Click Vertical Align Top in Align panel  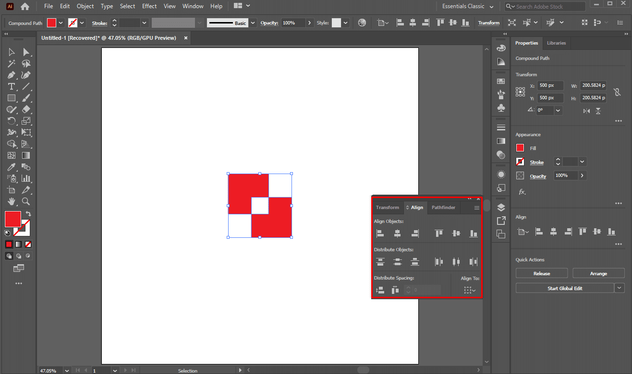(x=439, y=234)
